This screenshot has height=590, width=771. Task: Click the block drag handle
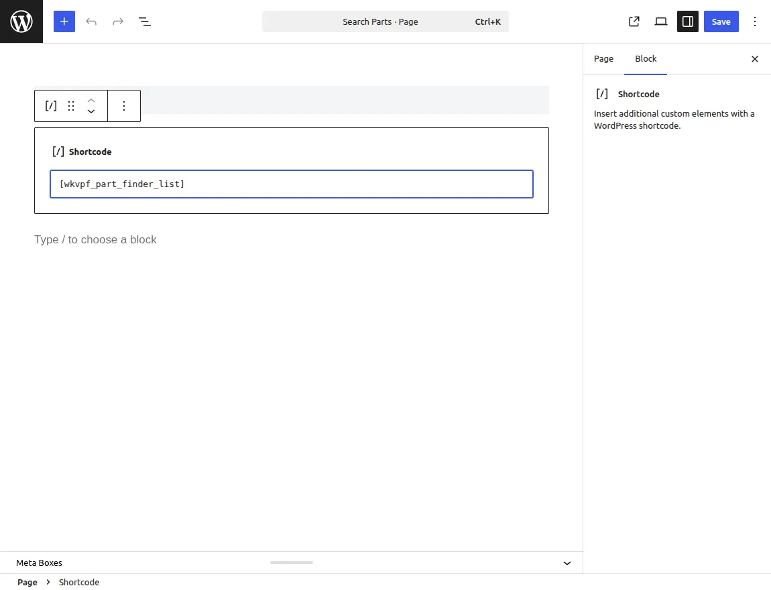click(x=71, y=106)
